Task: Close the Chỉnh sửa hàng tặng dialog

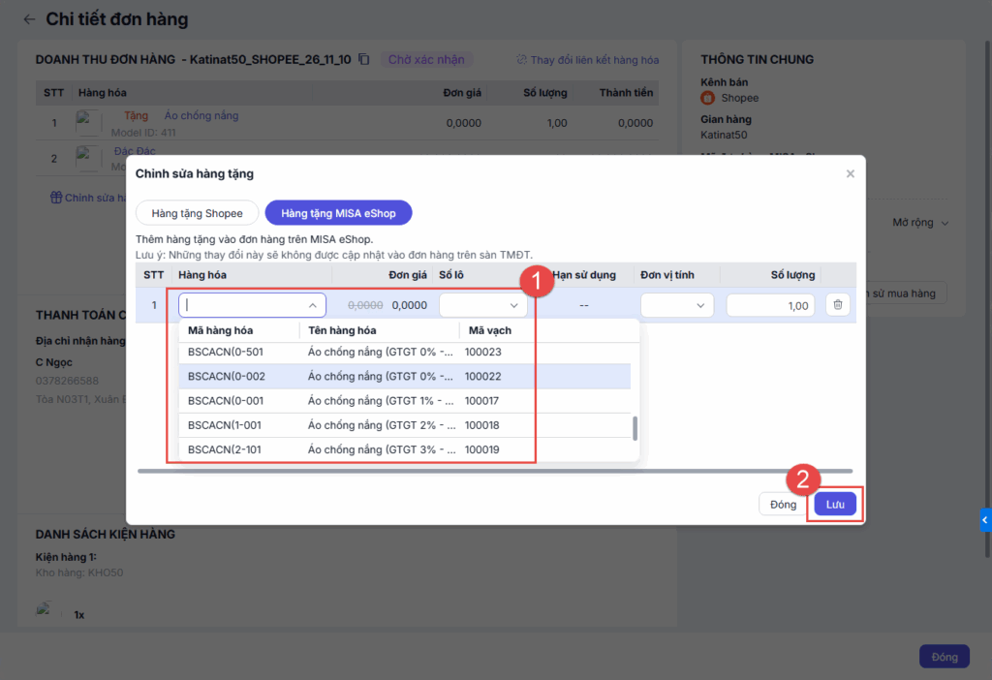Action: pos(850,174)
